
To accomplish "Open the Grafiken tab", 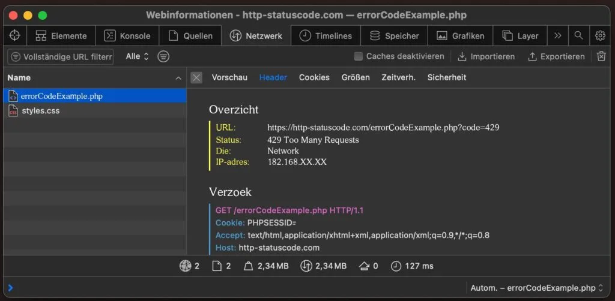I will [x=460, y=35].
